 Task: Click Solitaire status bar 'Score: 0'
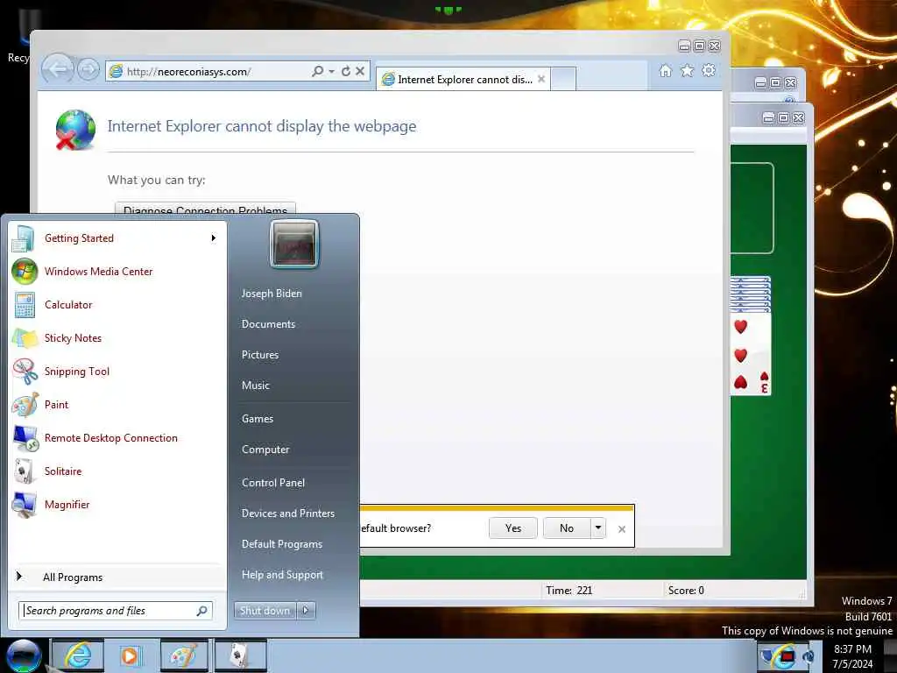coord(686,590)
